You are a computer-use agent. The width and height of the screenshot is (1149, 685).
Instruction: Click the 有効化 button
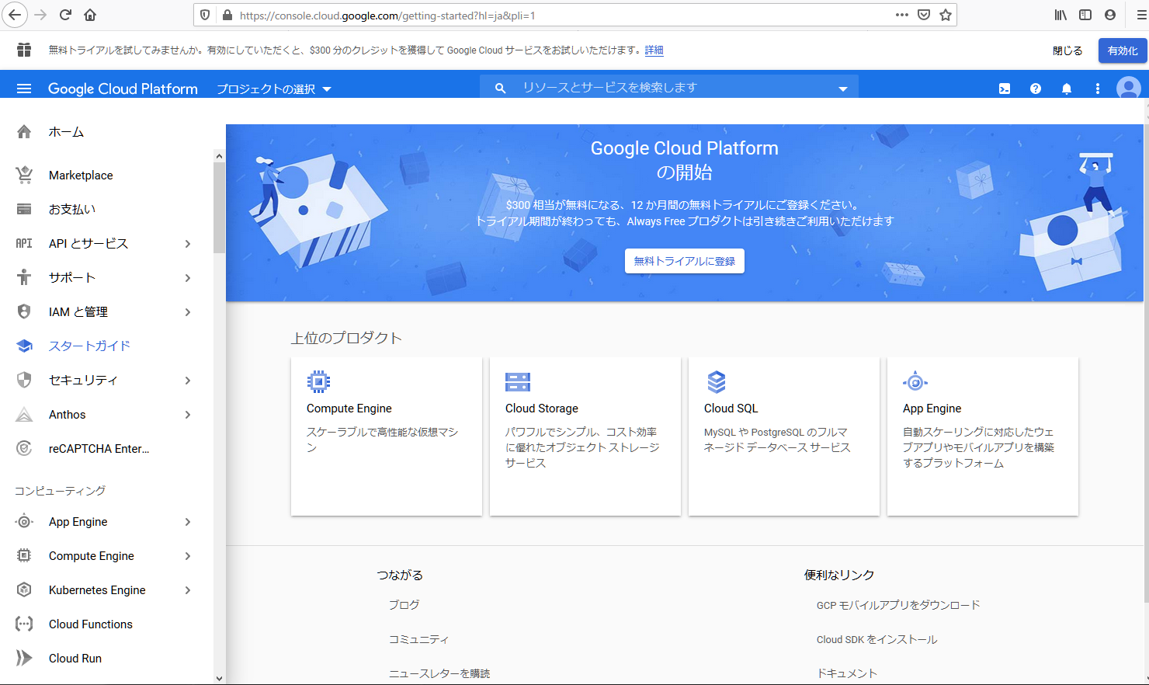(x=1123, y=50)
